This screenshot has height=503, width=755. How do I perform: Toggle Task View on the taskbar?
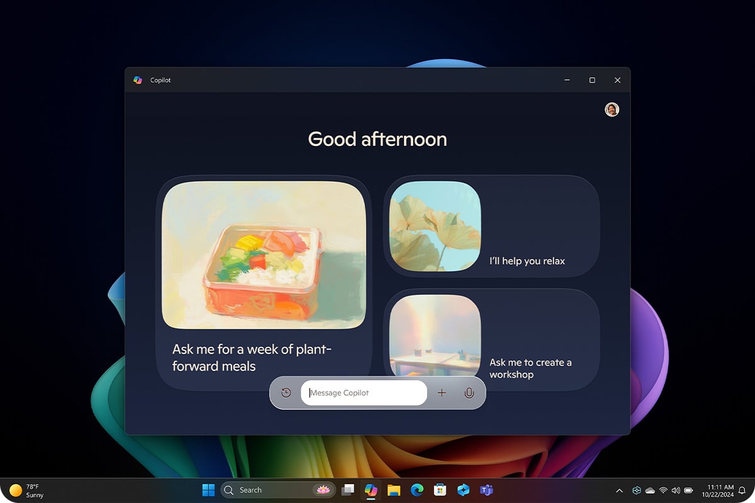(347, 490)
